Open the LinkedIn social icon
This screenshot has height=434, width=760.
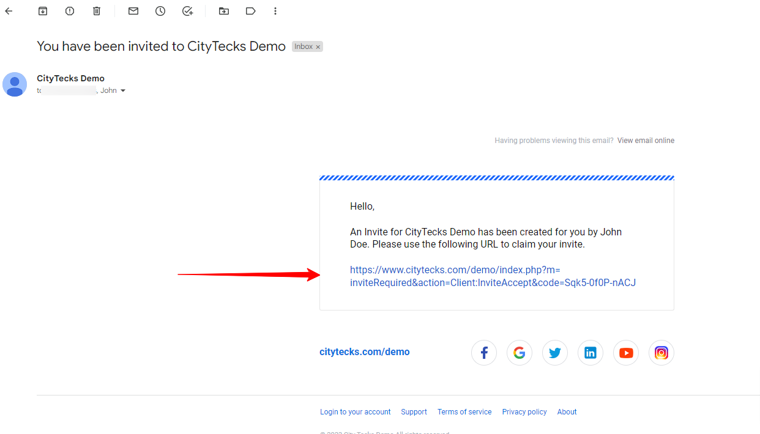click(x=590, y=353)
